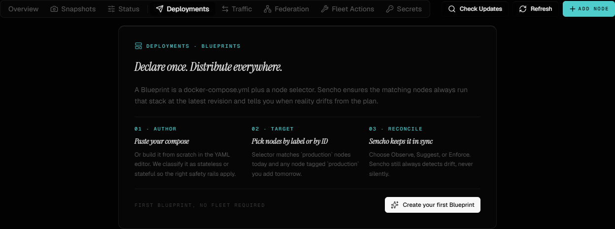
Task: Open the Status tab
Action: (x=123, y=9)
